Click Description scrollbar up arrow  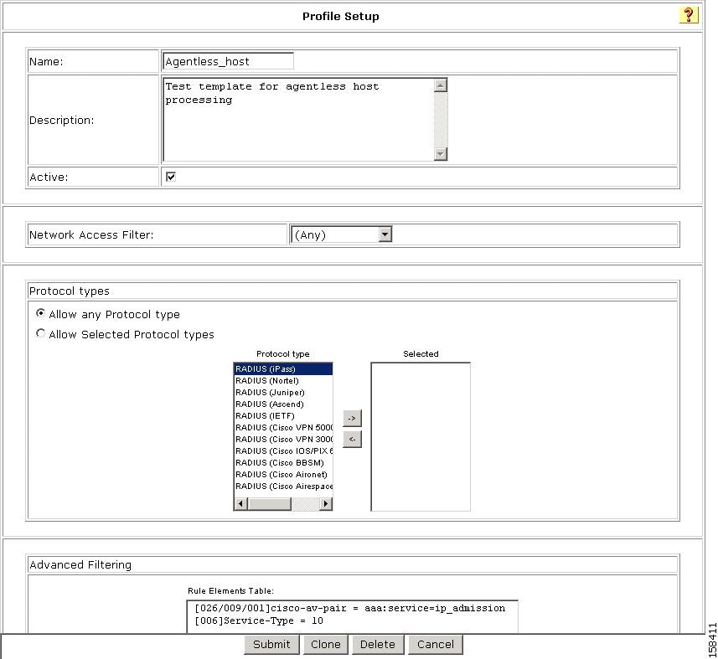(x=441, y=85)
